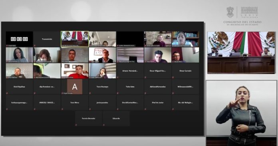This screenshot has width=278, height=146.
Task: Select the 00:03:00 countdown timer tile
Action: [19, 39]
